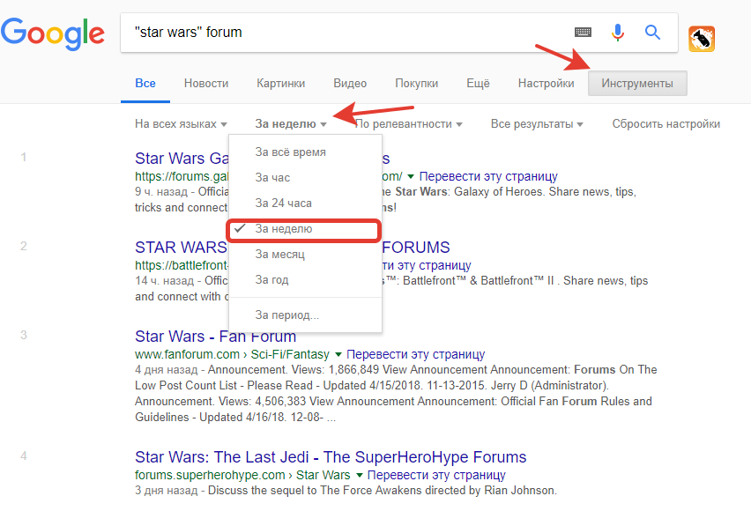Open the 'Ещё' more menu

tap(478, 84)
